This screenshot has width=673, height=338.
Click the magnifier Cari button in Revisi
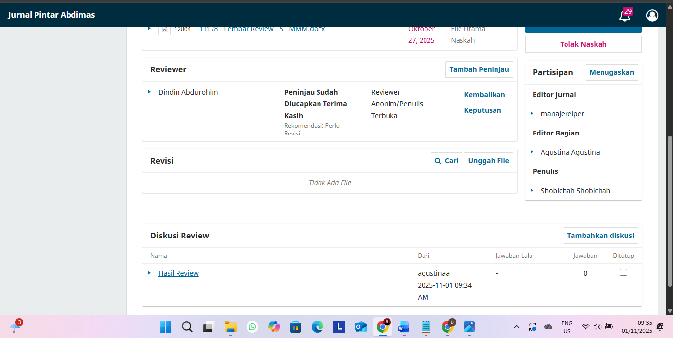coord(446,161)
